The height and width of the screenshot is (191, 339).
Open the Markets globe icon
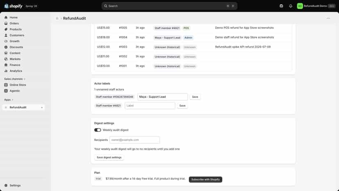[x=6, y=59]
